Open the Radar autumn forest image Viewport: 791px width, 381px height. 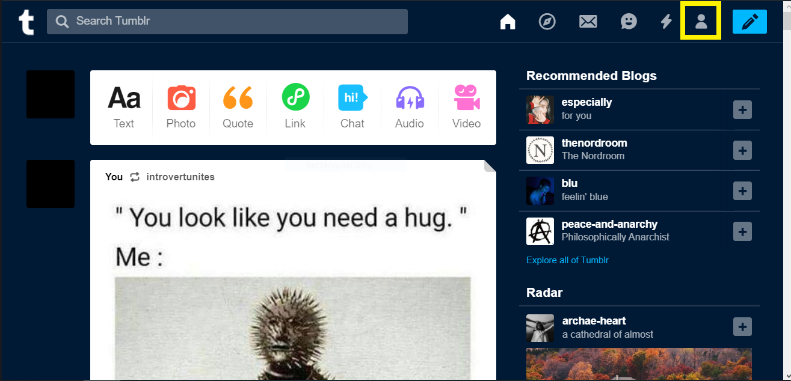coord(639,364)
